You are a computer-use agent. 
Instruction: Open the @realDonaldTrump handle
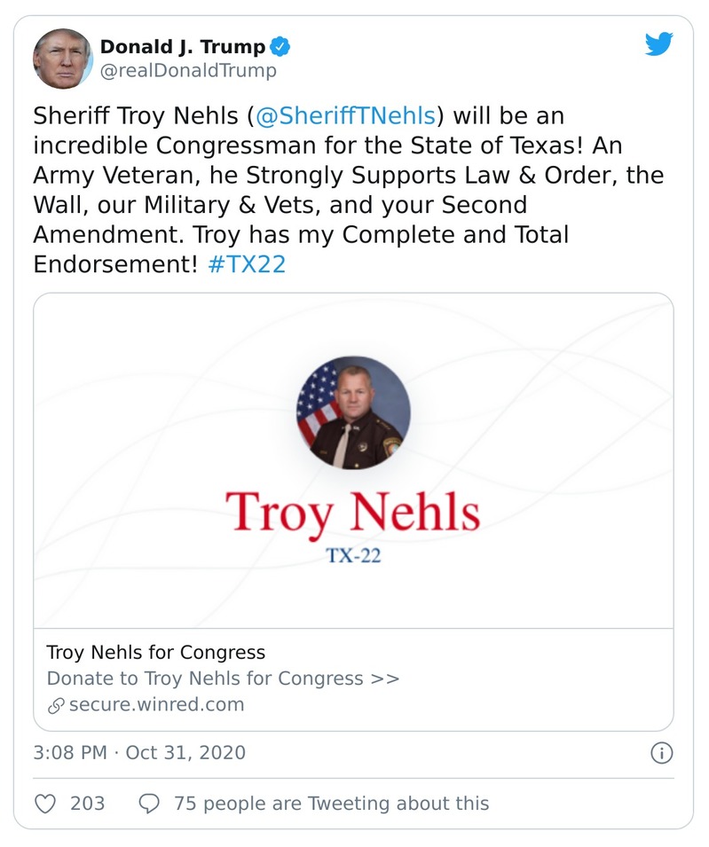click(x=188, y=71)
